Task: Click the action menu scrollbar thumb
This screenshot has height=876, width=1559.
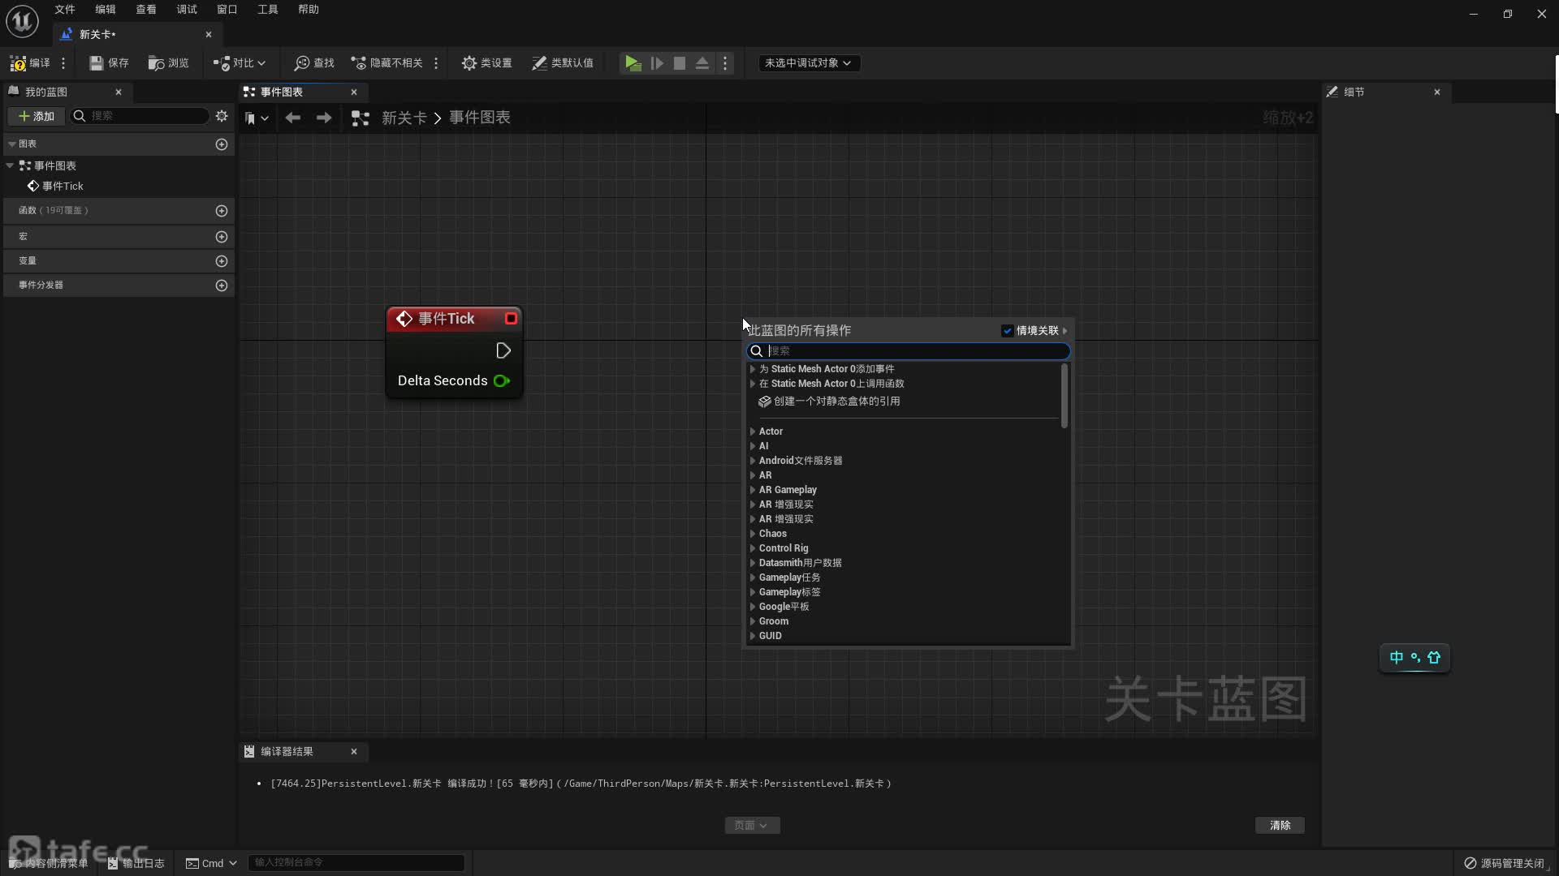Action: click(1065, 396)
